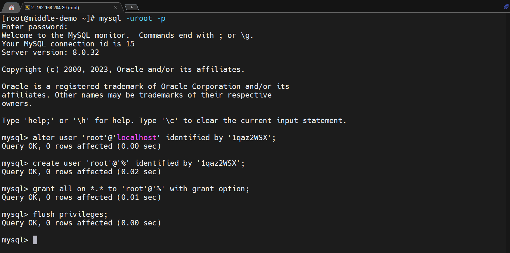Viewport: 510px width, 253px height.
Task: Switch to the 192.168.204.20 (root) session tab
Action: click(71, 7)
